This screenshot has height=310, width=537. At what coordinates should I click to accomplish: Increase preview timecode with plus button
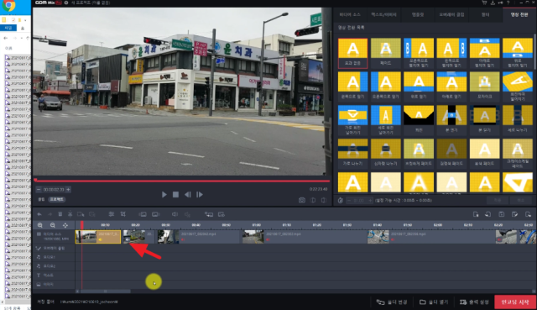68,189
